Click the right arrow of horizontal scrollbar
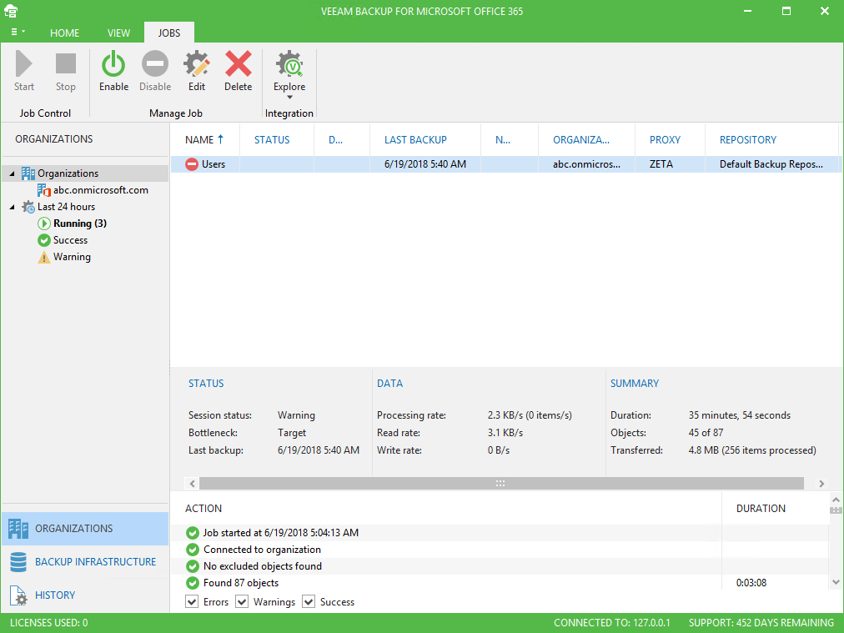 (821, 484)
